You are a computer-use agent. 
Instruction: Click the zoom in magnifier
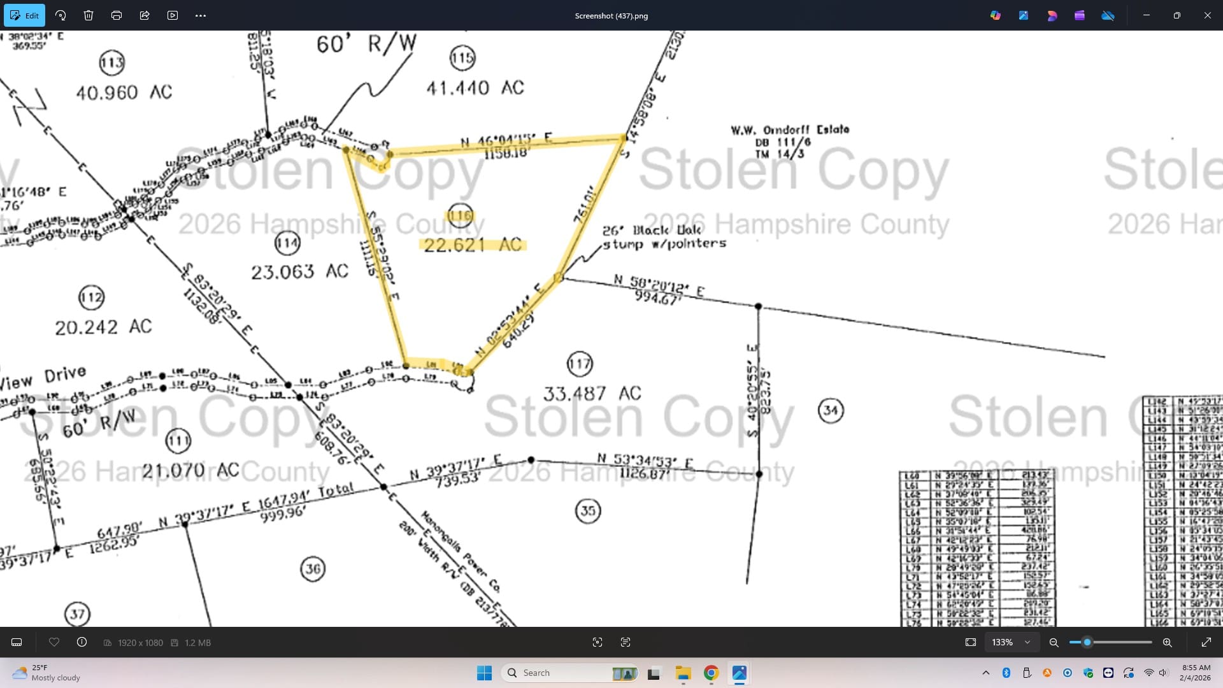tap(1168, 642)
